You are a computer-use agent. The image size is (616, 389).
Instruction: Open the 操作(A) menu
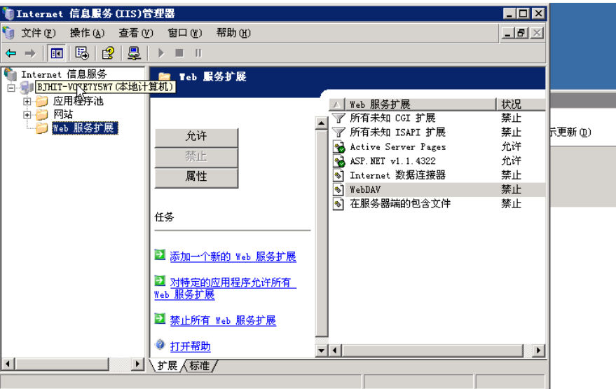[x=87, y=33]
